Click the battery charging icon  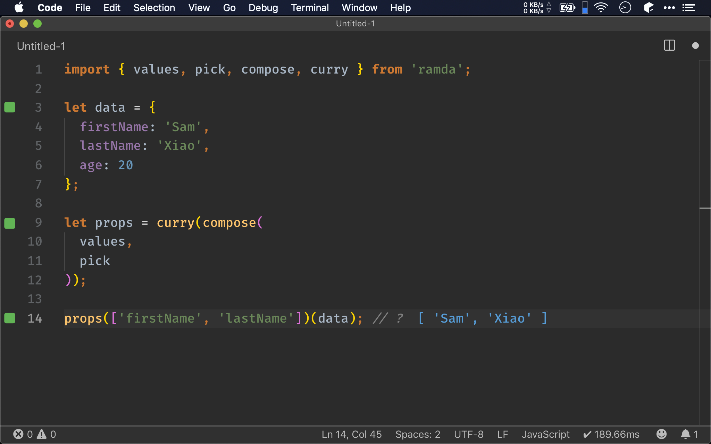(567, 8)
